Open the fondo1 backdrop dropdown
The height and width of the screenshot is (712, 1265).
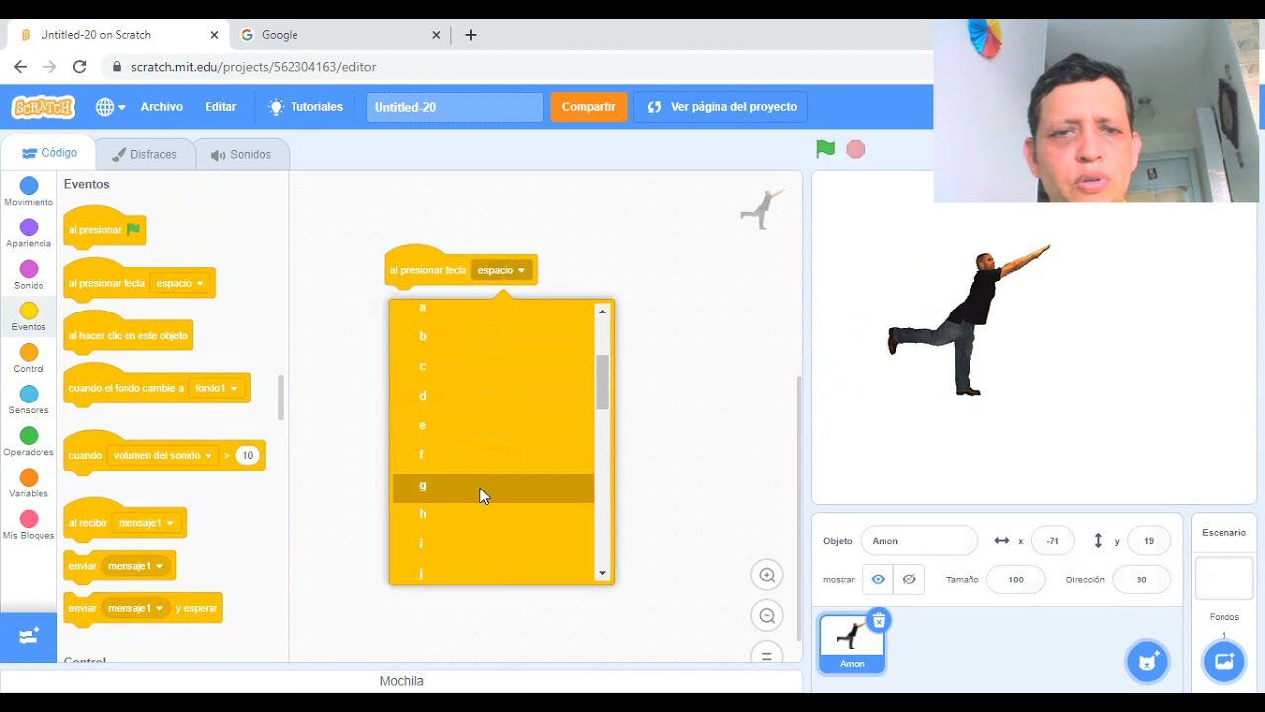click(x=216, y=388)
